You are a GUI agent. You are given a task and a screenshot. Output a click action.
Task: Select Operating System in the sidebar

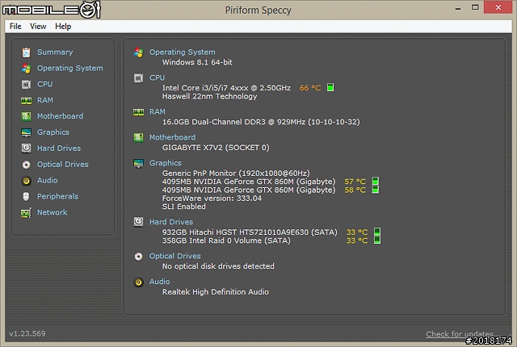coord(70,68)
